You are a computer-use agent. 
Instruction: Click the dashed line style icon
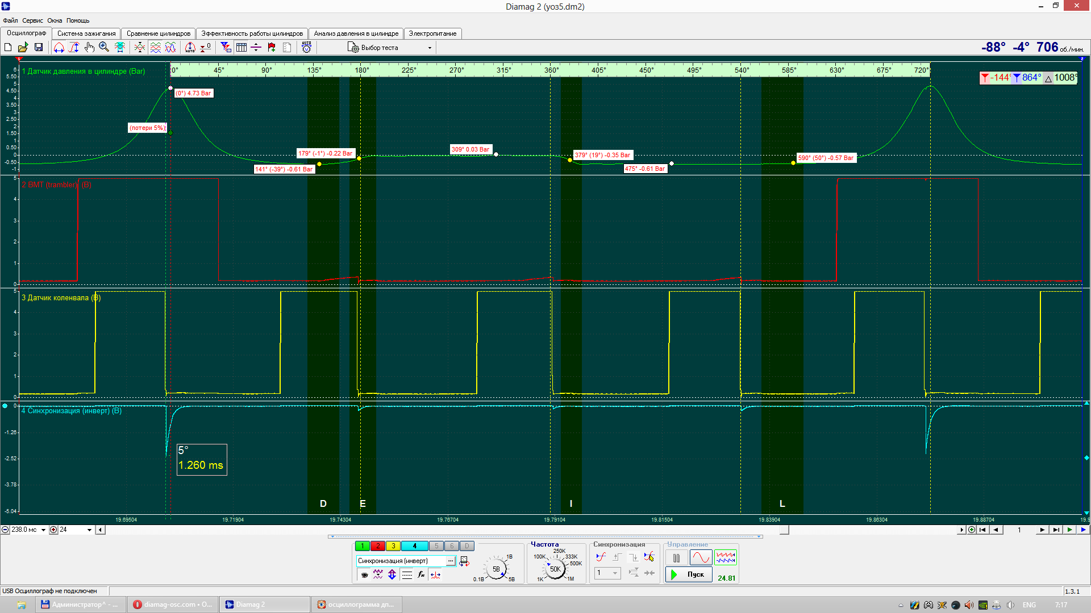pos(407,575)
